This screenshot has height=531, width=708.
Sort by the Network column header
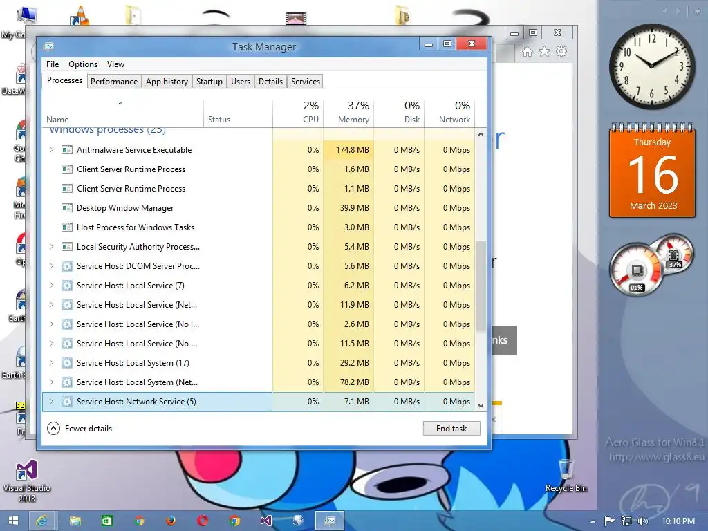449,113
